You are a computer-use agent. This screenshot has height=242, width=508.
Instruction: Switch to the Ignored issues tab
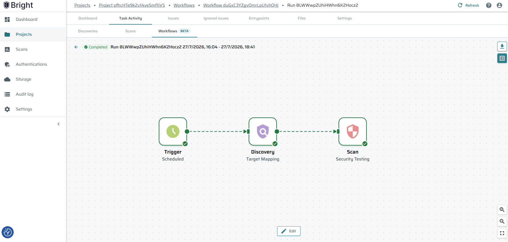pos(216,18)
